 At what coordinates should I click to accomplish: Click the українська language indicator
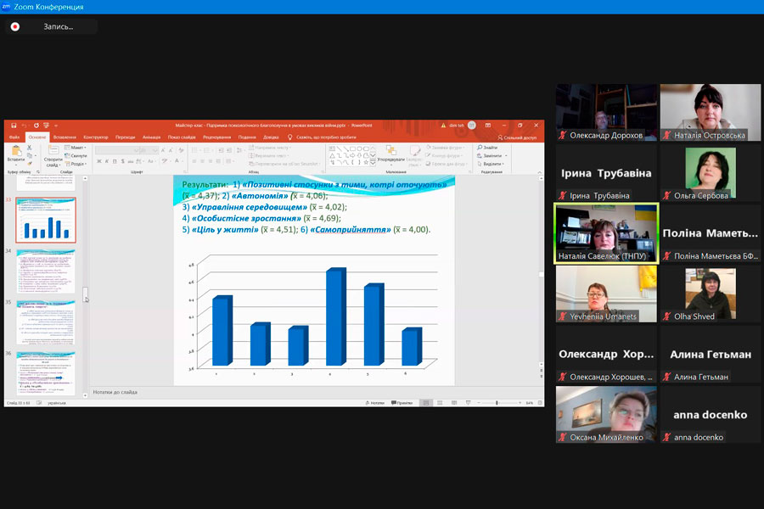[57, 403]
